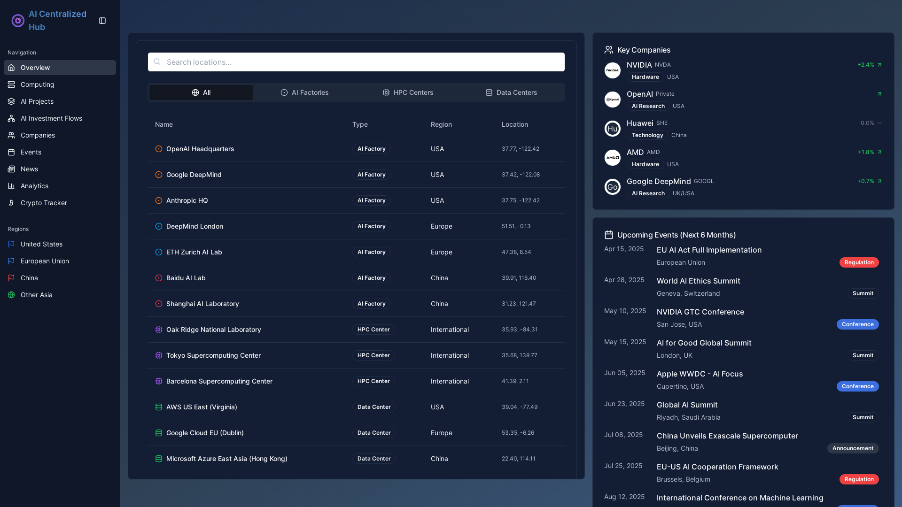
Task: Click the red China flag icon
Action: click(x=11, y=278)
